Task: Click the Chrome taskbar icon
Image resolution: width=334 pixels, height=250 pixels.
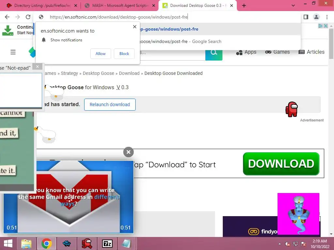Action: pyautogui.click(x=47, y=243)
